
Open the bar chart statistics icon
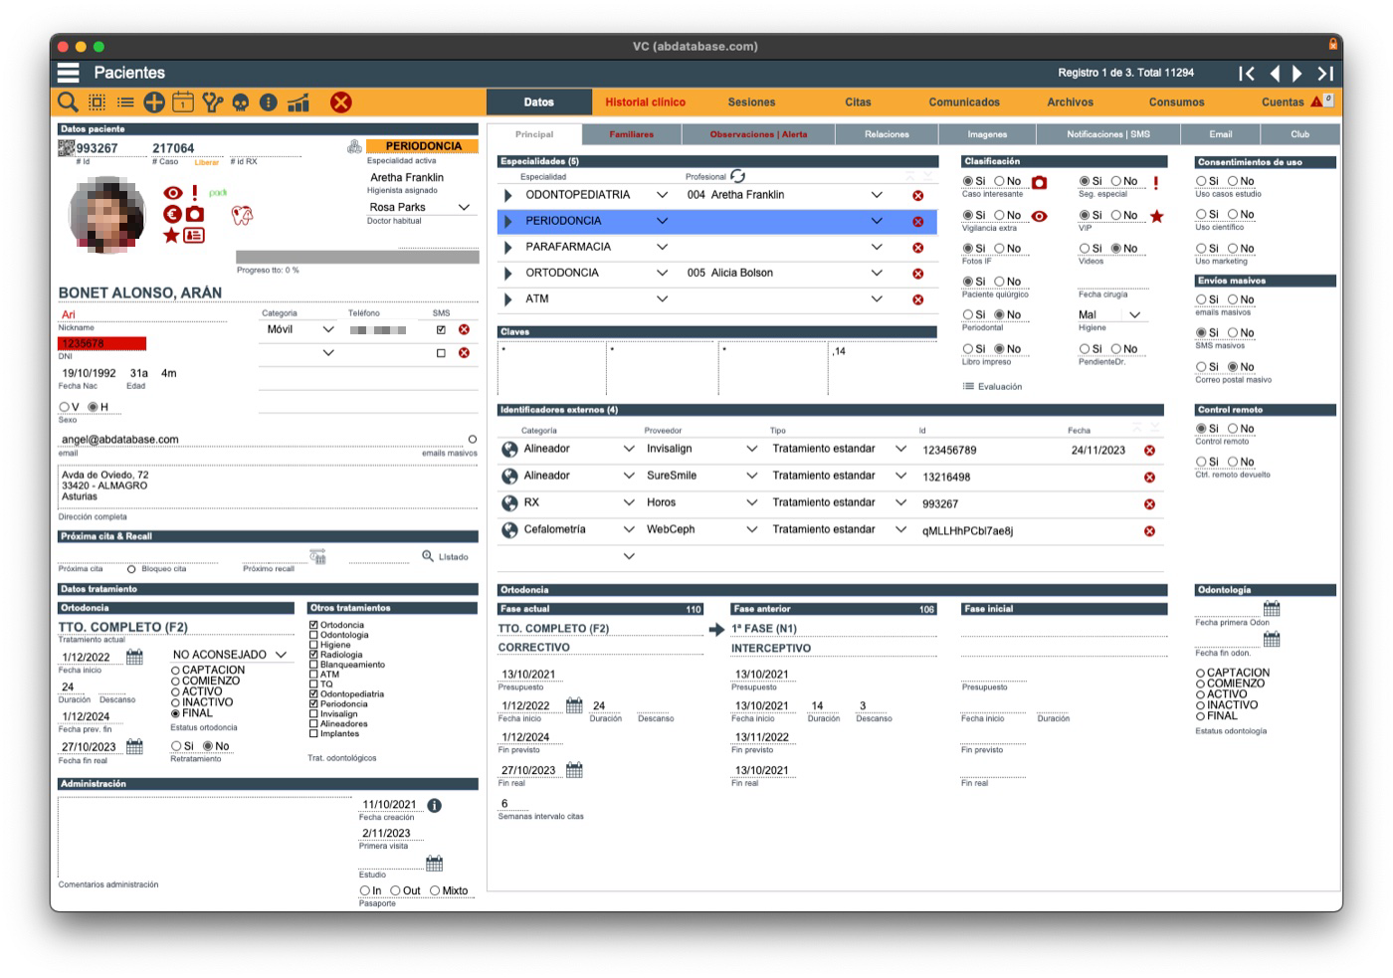[298, 102]
